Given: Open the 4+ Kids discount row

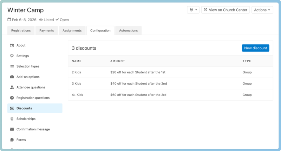Looking at the screenshot, I should [78, 95].
